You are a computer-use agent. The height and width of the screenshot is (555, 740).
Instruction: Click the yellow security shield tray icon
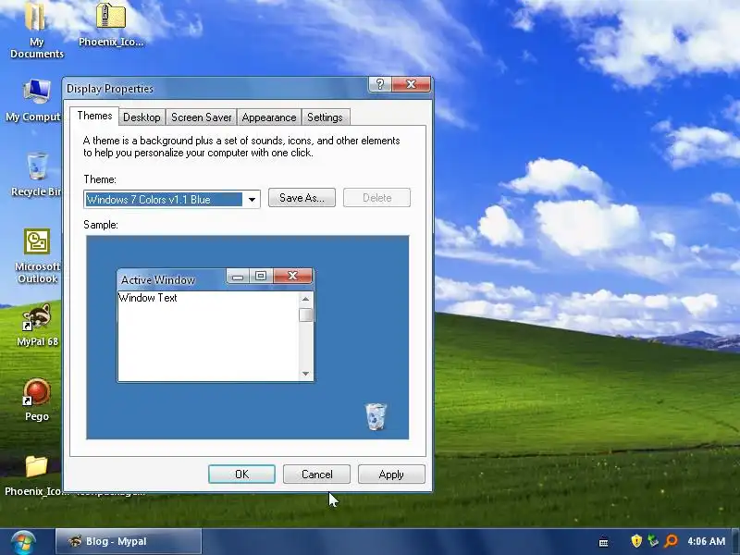(636, 541)
